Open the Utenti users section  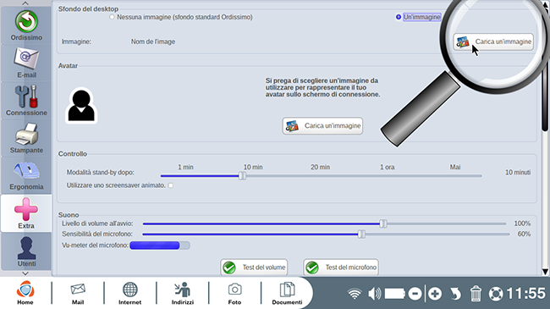click(x=26, y=251)
